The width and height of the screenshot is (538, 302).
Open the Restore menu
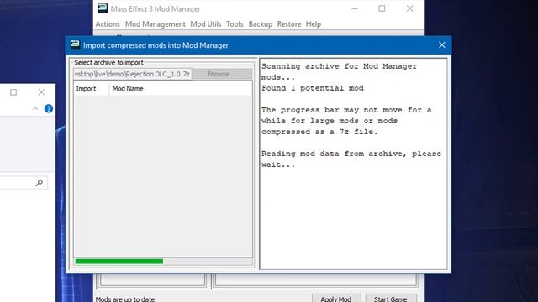pyautogui.click(x=289, y=24)
